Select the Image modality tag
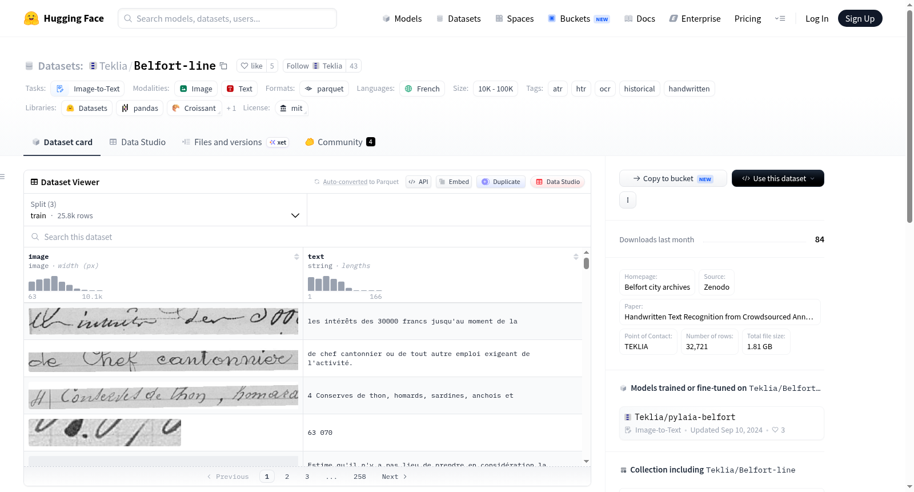The height and width of the screenshot is (492, 914). tap(196, 89)
